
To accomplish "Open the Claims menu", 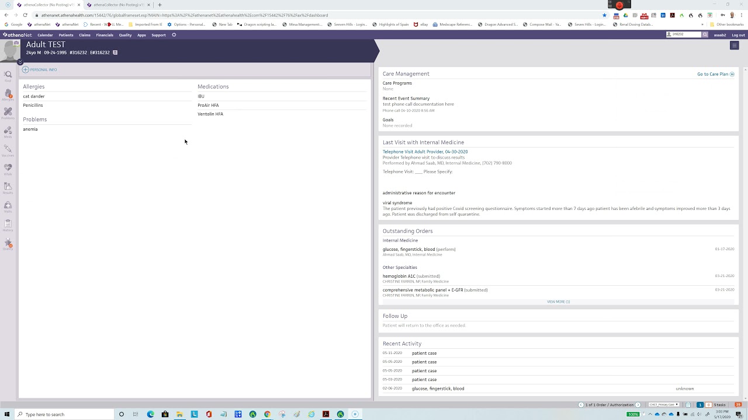I will (x=85, y=35).
